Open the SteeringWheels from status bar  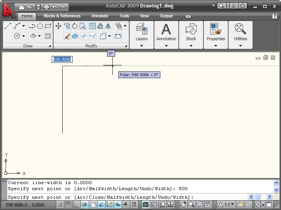(x=199, y=204)
